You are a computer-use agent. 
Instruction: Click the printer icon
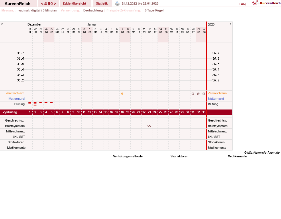point(117,3)
